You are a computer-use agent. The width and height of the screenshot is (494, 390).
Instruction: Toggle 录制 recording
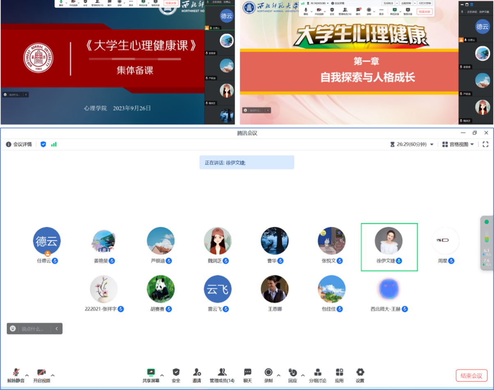(268, 373)
